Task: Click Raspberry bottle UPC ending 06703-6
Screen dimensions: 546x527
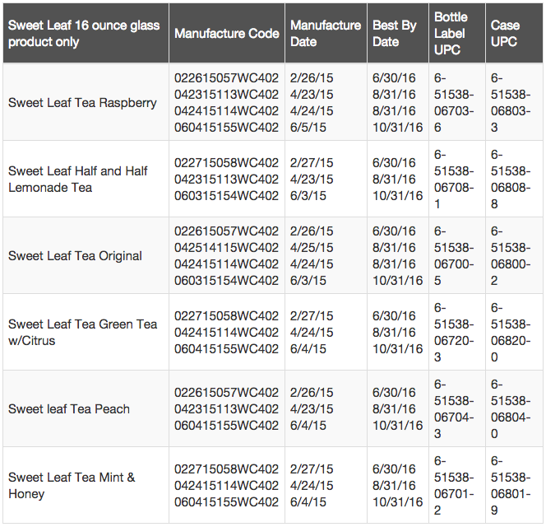Action: tap(454, 103)
